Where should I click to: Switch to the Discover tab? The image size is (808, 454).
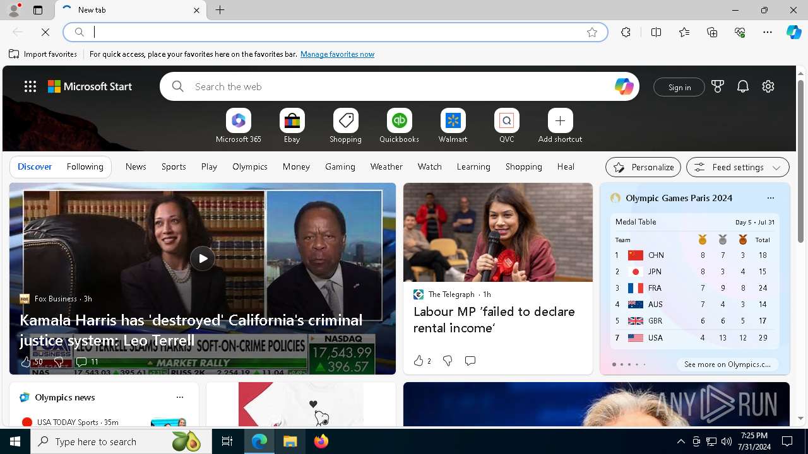[35, 166]
